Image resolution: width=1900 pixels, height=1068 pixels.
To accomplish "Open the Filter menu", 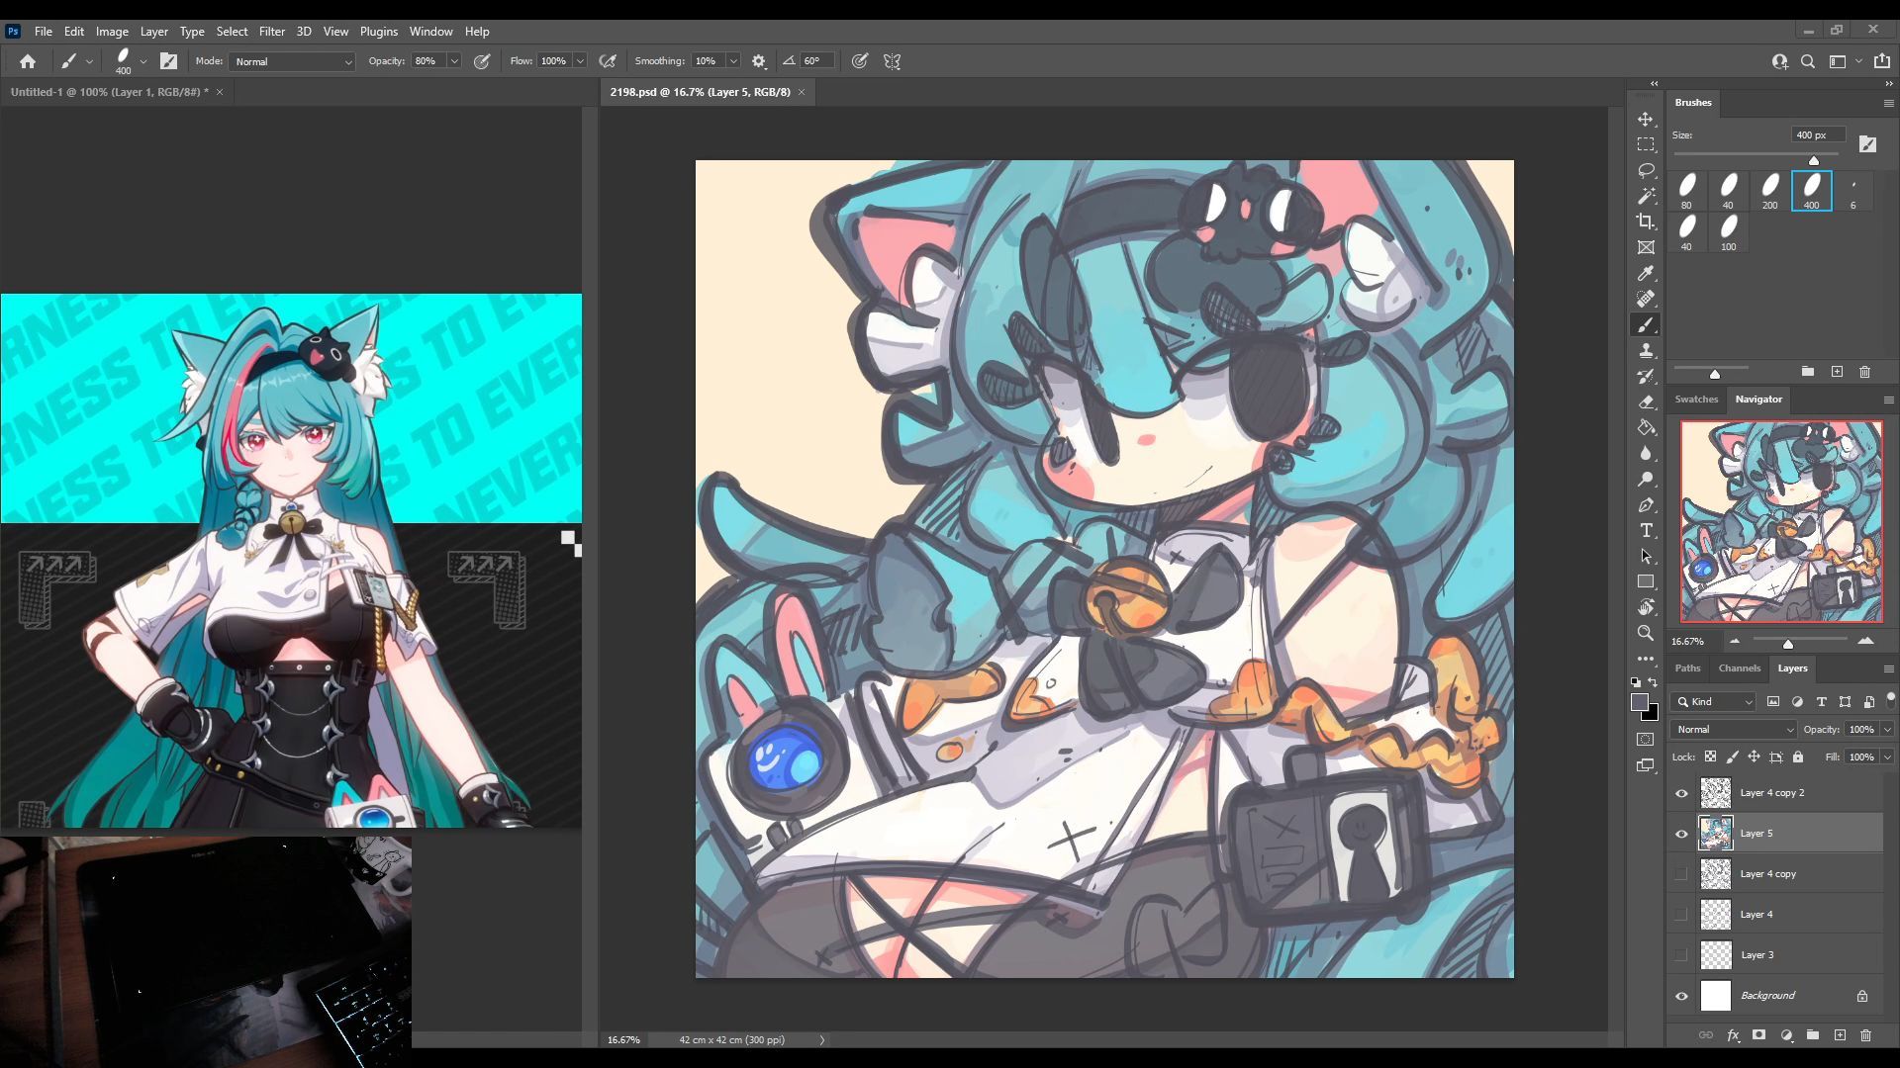I will (272, 32).
